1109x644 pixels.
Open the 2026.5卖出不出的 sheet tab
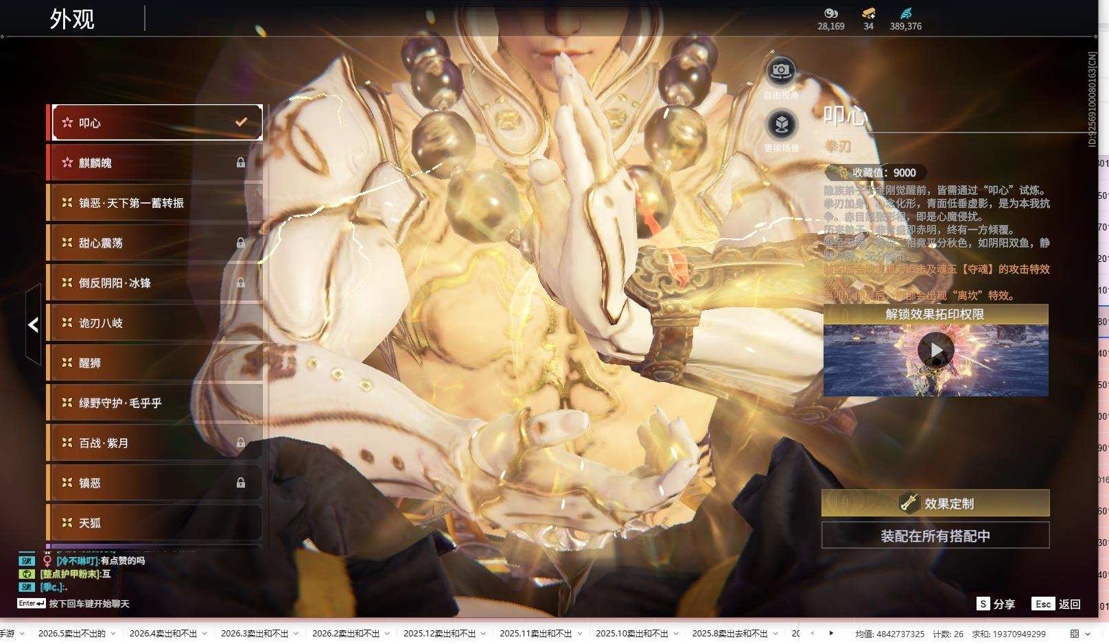[71, 633]
